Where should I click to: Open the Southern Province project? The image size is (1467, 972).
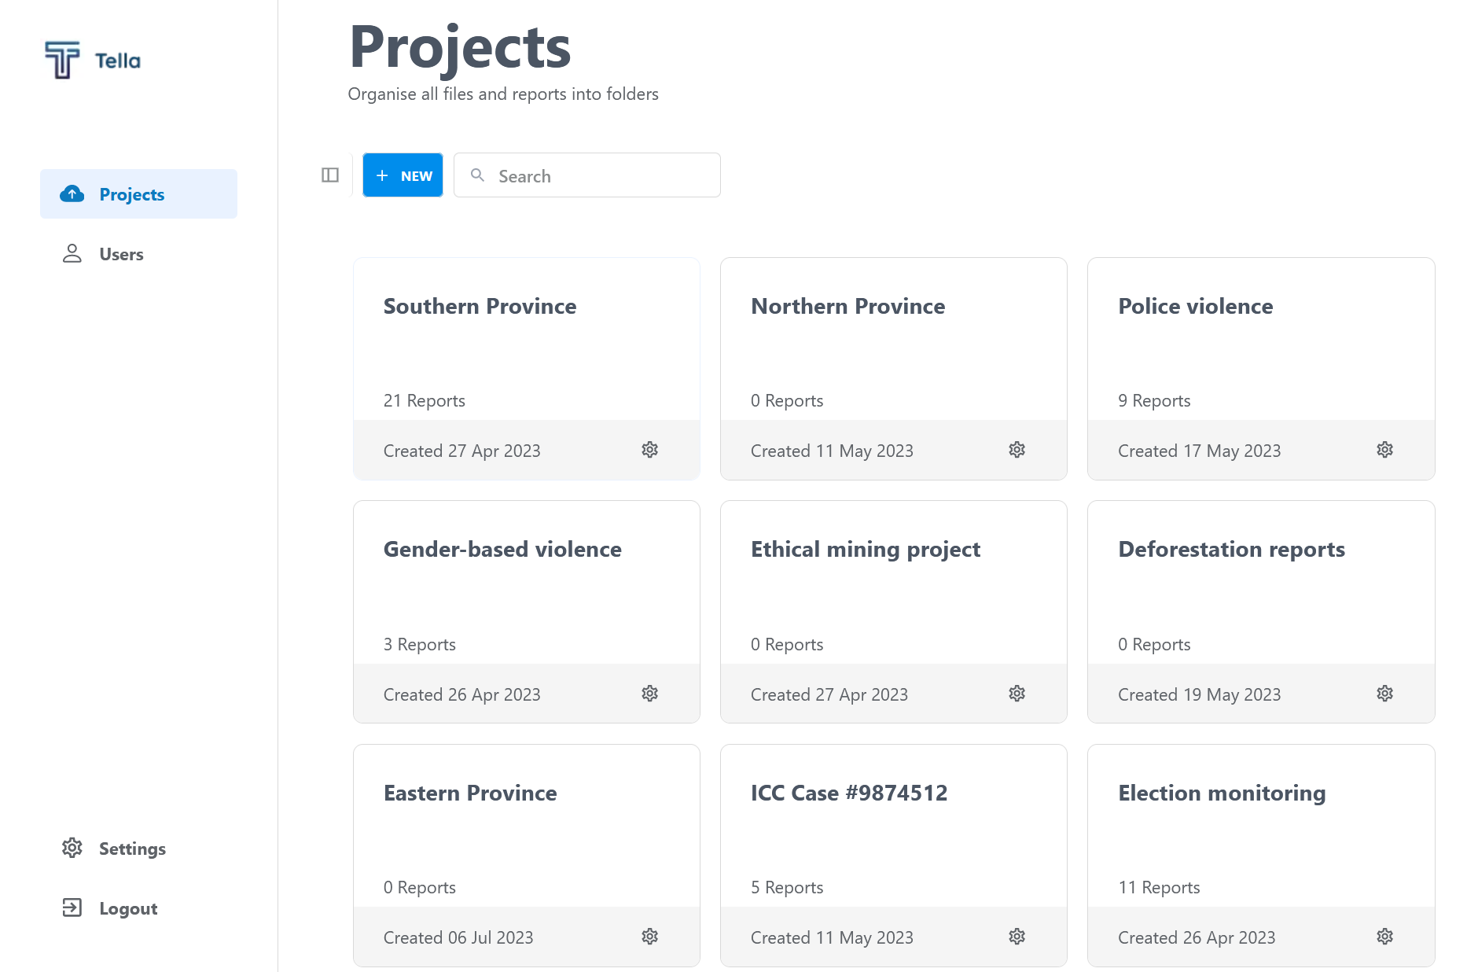click(x=480, y=307)
